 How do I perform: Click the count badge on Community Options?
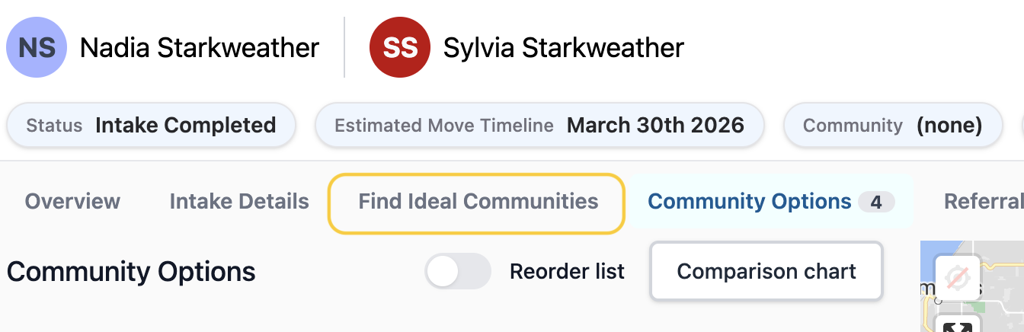(876, 202)
